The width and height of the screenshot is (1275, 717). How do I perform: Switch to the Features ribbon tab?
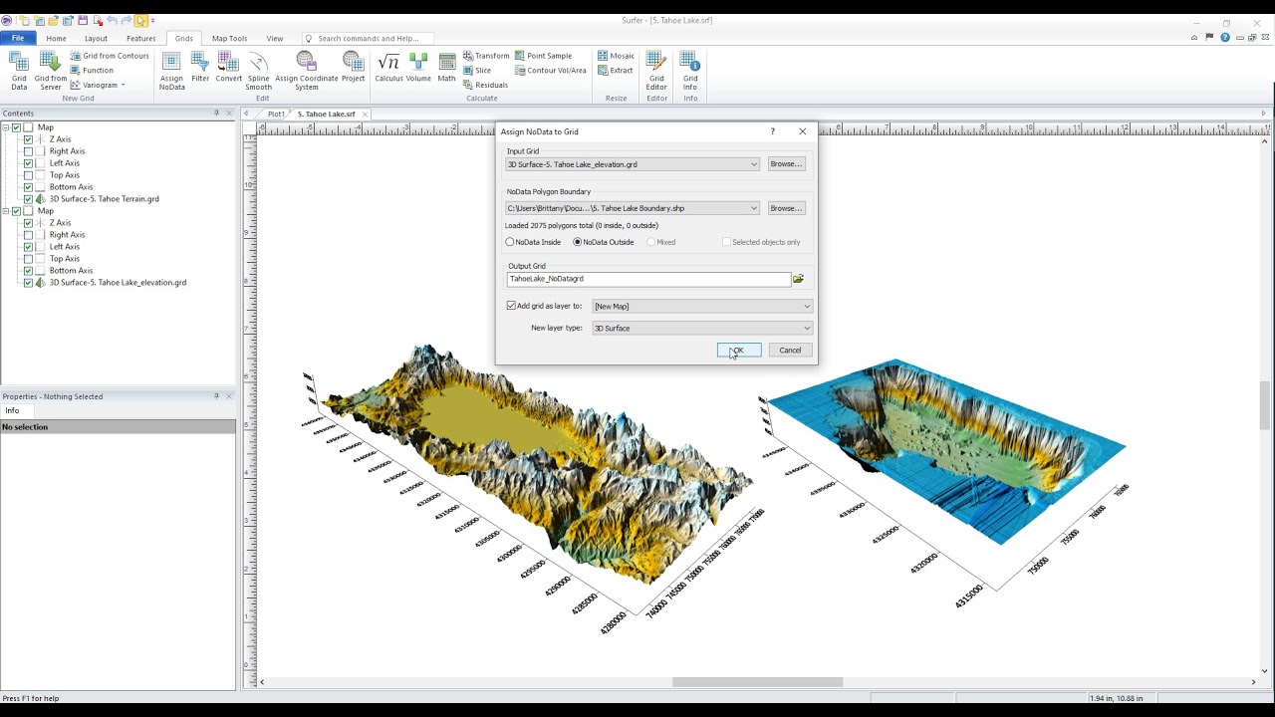tap(141, 38)
